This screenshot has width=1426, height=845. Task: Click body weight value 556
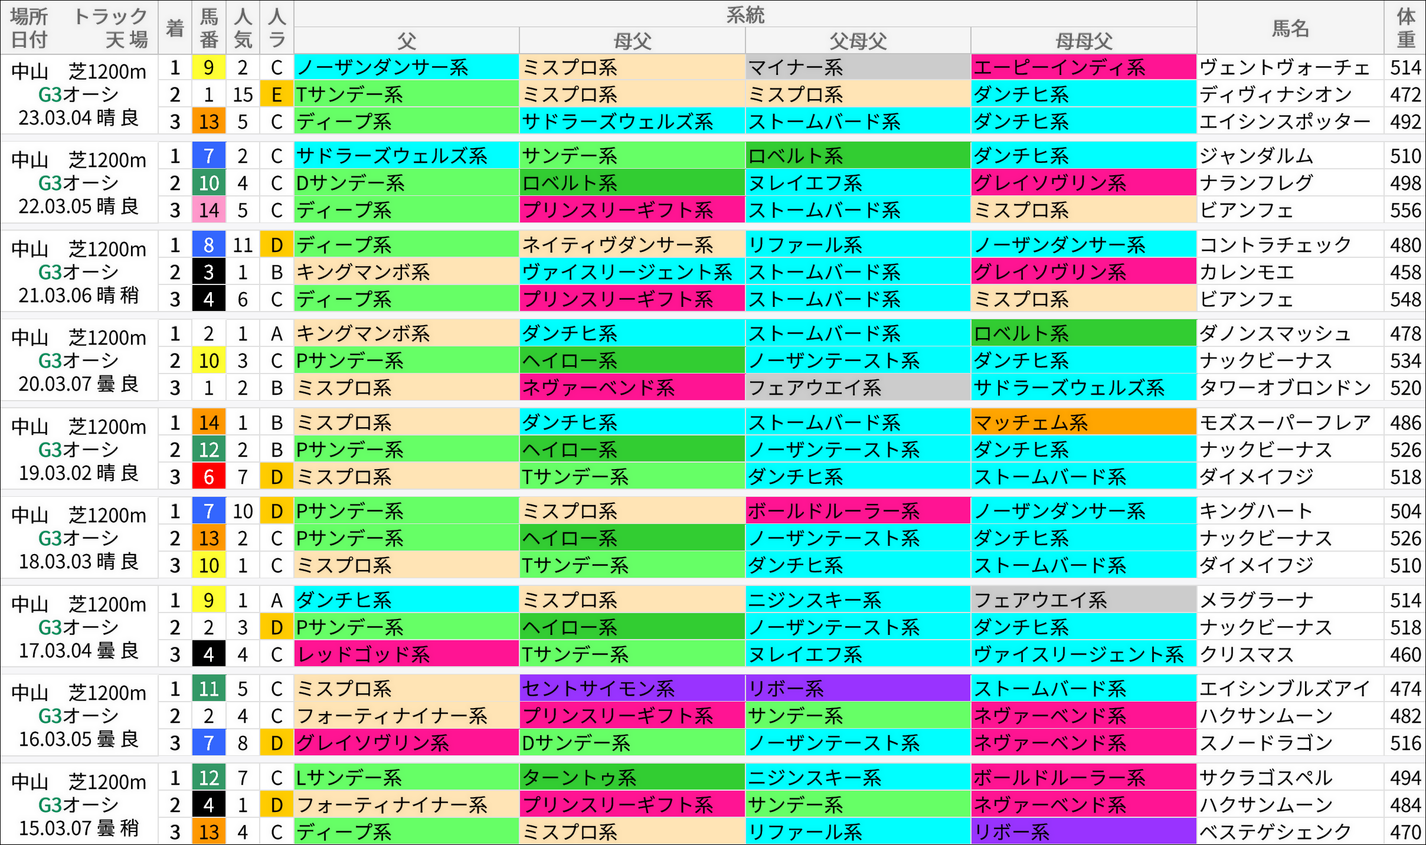tap(1405, 211)
